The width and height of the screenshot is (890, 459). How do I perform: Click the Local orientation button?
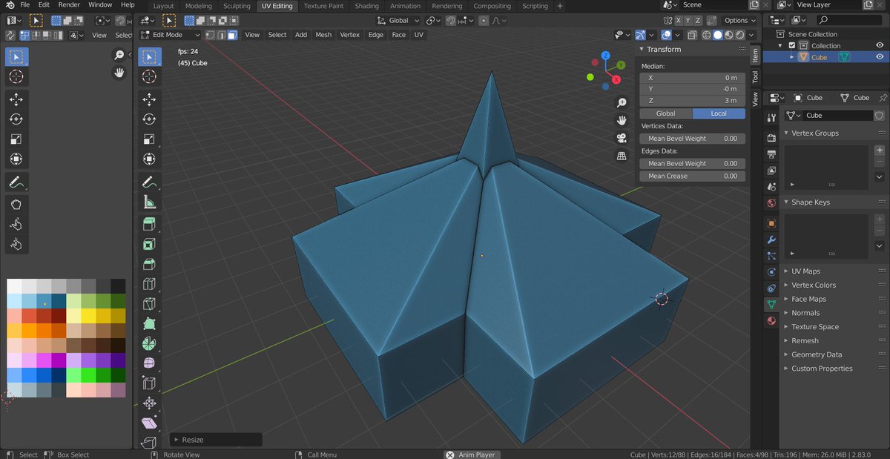[x=719, y=113]
